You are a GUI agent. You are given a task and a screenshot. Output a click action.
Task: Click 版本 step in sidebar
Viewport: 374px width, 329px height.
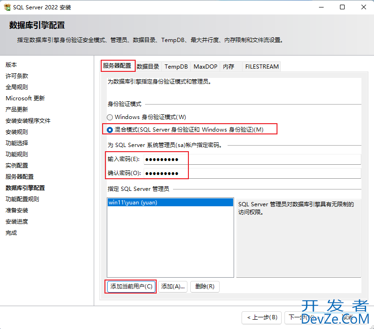tap(11, 65)
